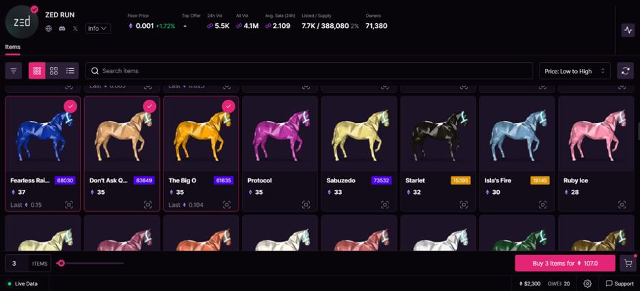
Task: Uncheck The Big O horse
Action: [228, 107]
